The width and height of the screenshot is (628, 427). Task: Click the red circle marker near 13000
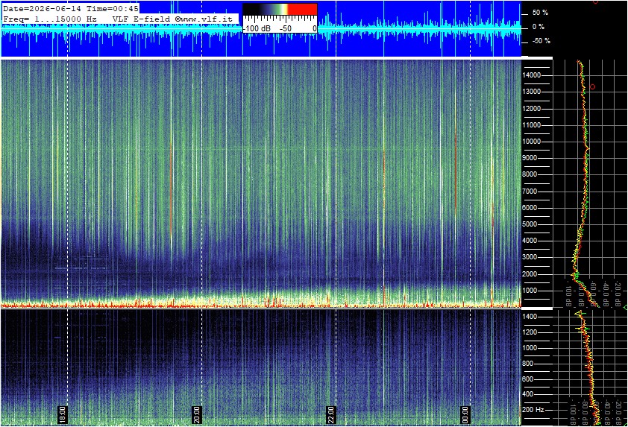(593, 87)
